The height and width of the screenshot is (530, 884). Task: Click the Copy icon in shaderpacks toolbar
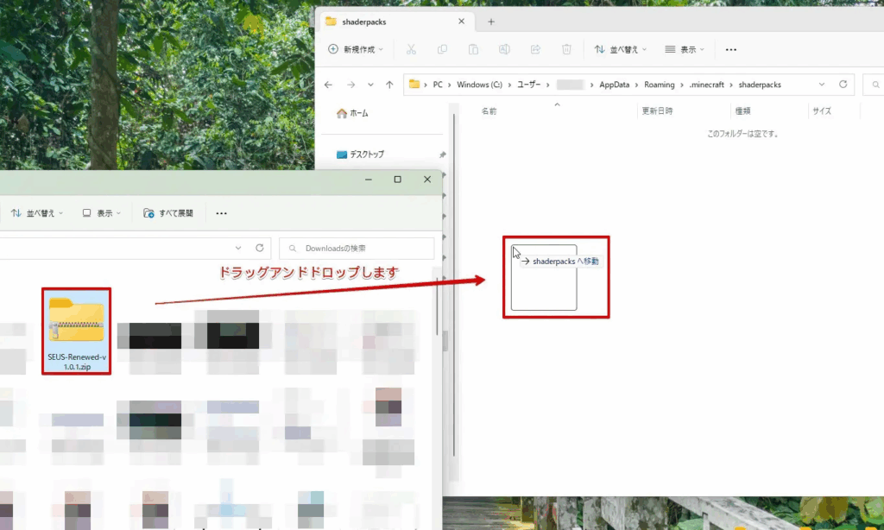tap(442, 50)
